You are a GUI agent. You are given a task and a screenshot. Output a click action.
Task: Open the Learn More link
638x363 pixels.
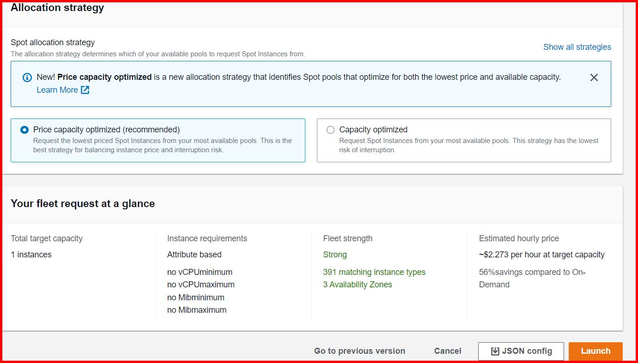57,90
